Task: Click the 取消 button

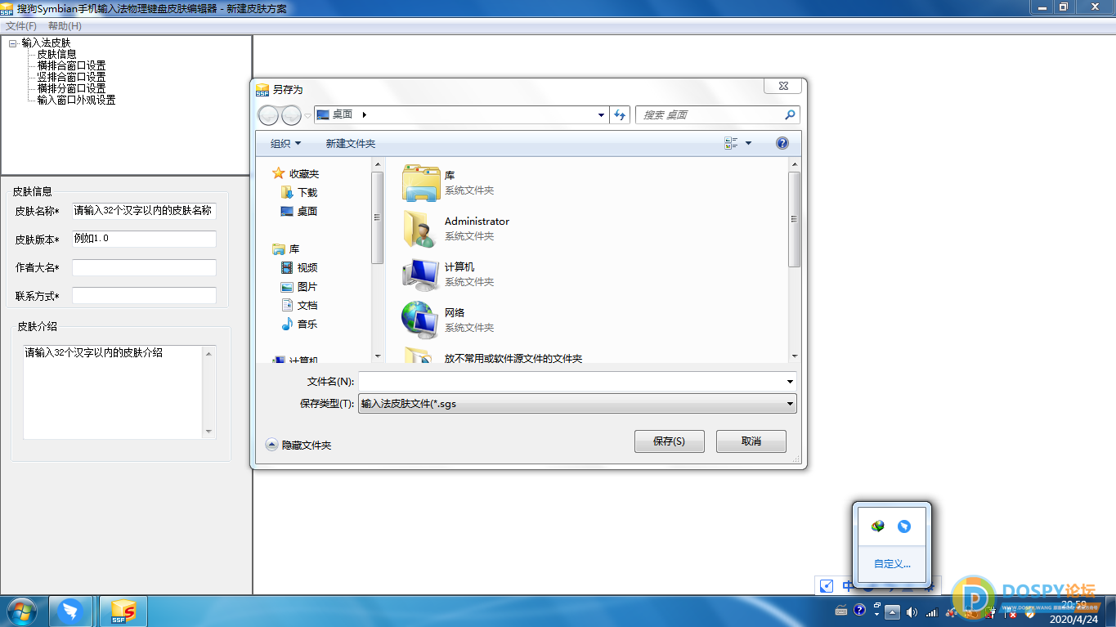Action: click(751, 441)
